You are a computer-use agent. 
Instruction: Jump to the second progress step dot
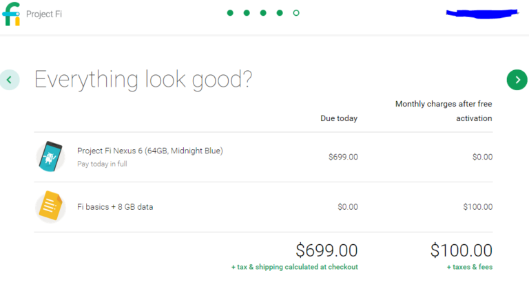point(246,13)
